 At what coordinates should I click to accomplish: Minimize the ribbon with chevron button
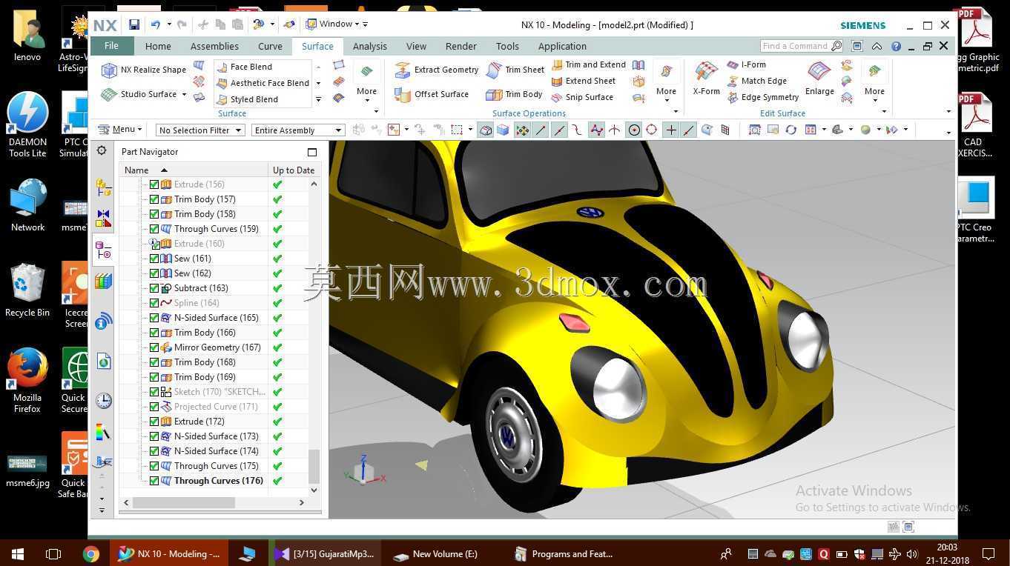[x=877, y=46]
